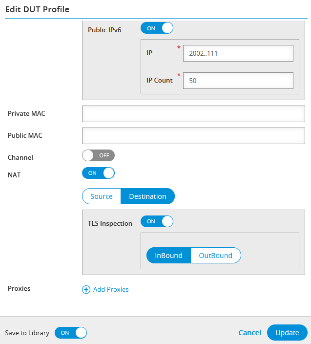The height and width of the screenshot is (344, 311).
Task: Click the plus icon beside Add Proxies
Action: tap(86, 290)
